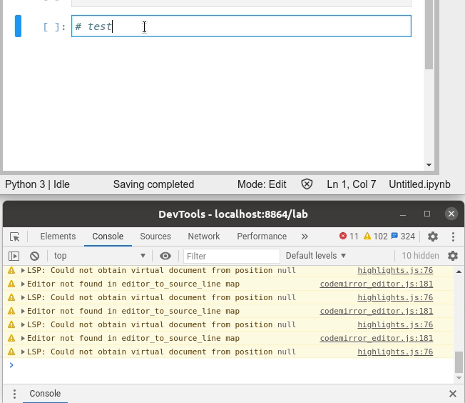The width and height of the screenshot is (465, 403).
Task: Expand third LSP virtual document warning
Action: (x=23, y=325)
